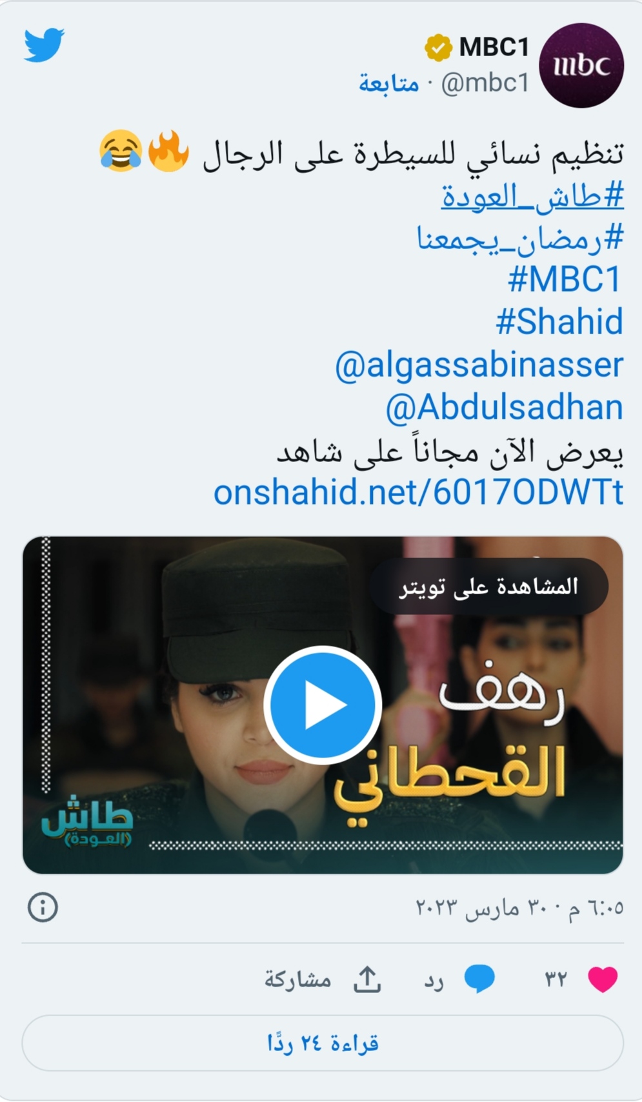Image resolution: width=642 pixels, height=1102 pixels.
Task: Play the embedded video
Action: (323, 705)
